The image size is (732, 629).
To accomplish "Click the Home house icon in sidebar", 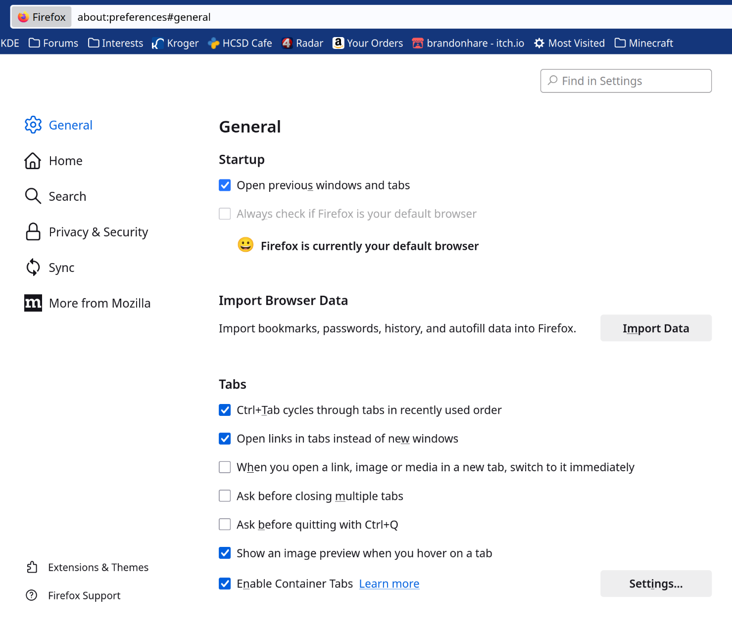I will [x=33, y=161].
